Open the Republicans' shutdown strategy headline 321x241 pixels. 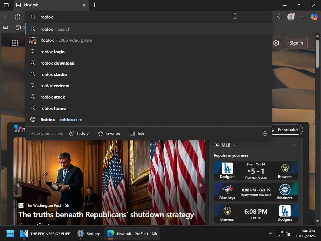point(106,215)
